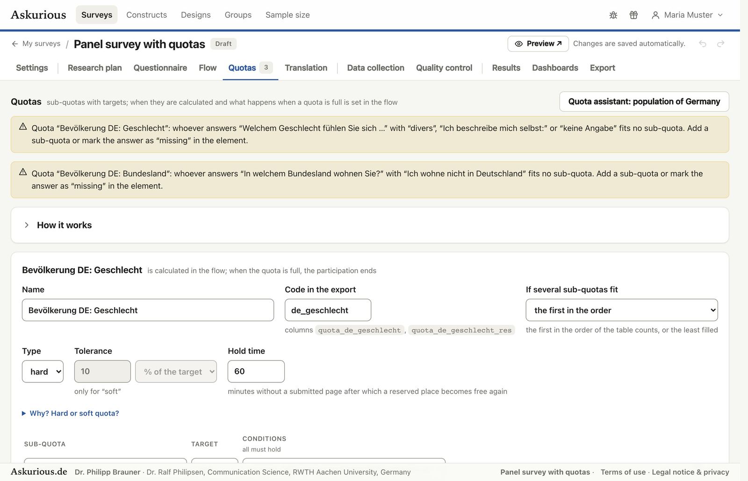Select the Quotas tab
Screen dimensions: 748x481
[x=250, y=68]
